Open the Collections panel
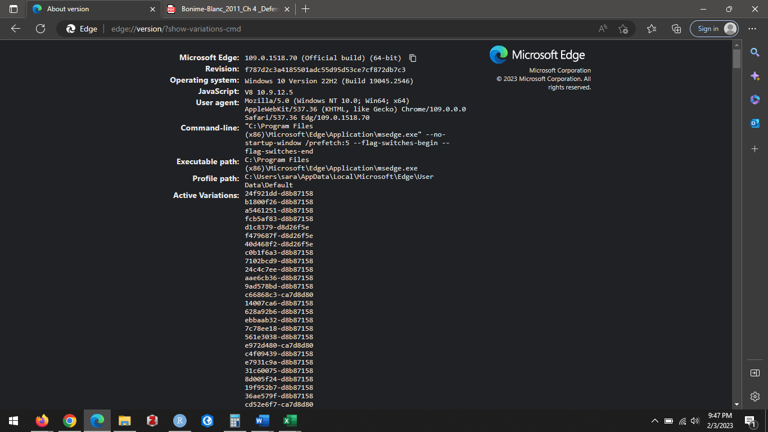 pos(676,28)
